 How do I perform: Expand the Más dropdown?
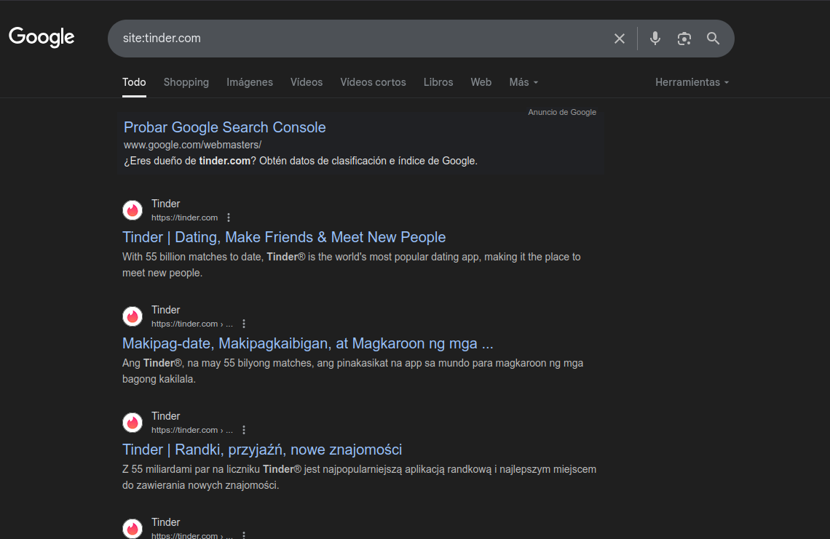523,82
